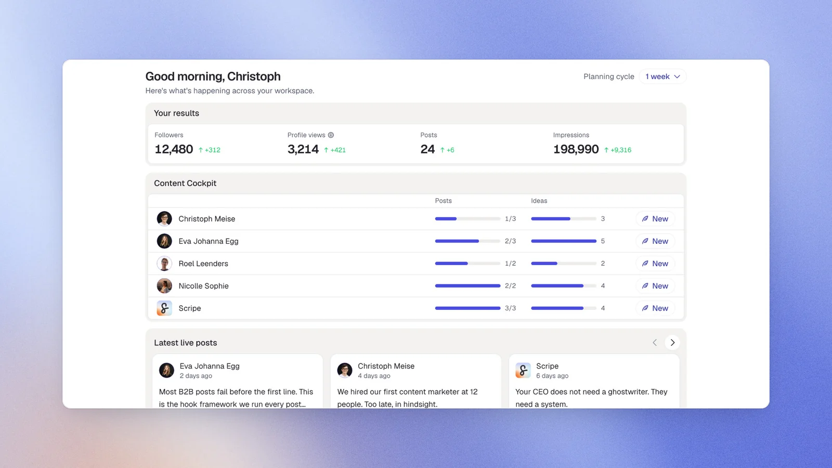Create New post for Roel Leenders
832x468 pixels.
click(x=655, y=264)
